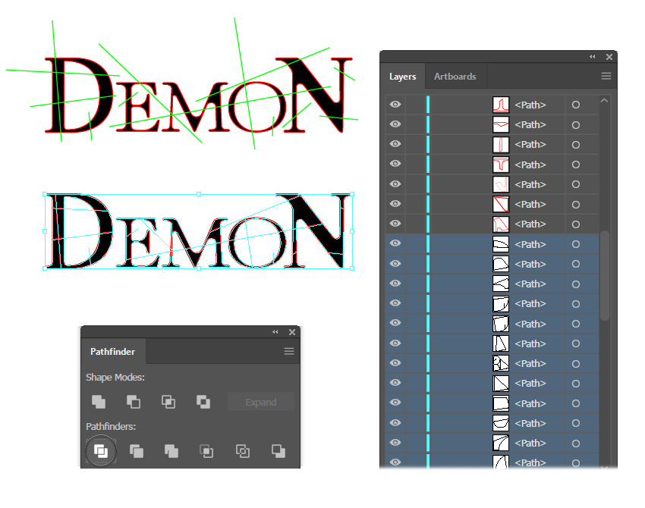
Task: Hide the topmost Path in Layers
Action: 395,105
